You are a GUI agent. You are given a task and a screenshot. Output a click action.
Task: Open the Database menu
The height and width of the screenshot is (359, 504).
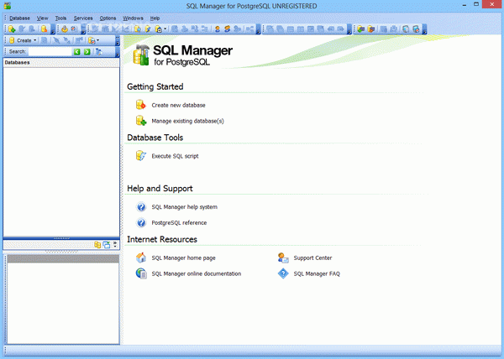[19, 18]
